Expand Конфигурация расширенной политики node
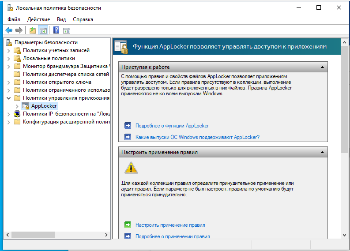This screenshot has height=251, width=350. point(8,122)
